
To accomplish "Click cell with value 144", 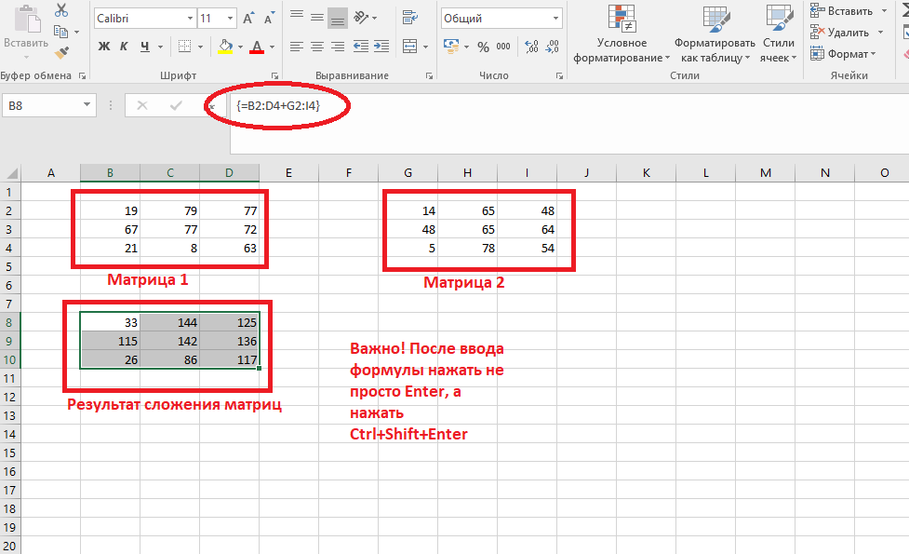I will click(x=170, y=322).
